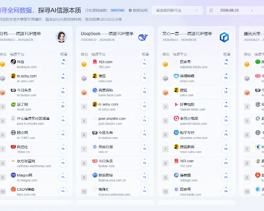Open the 数据说明 link
This screenshot has width=264, height=211.
(x=140, y=11)
